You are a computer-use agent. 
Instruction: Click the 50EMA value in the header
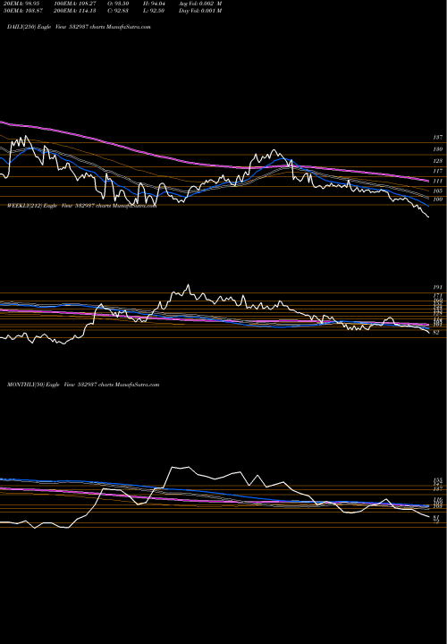coord(22,11)
